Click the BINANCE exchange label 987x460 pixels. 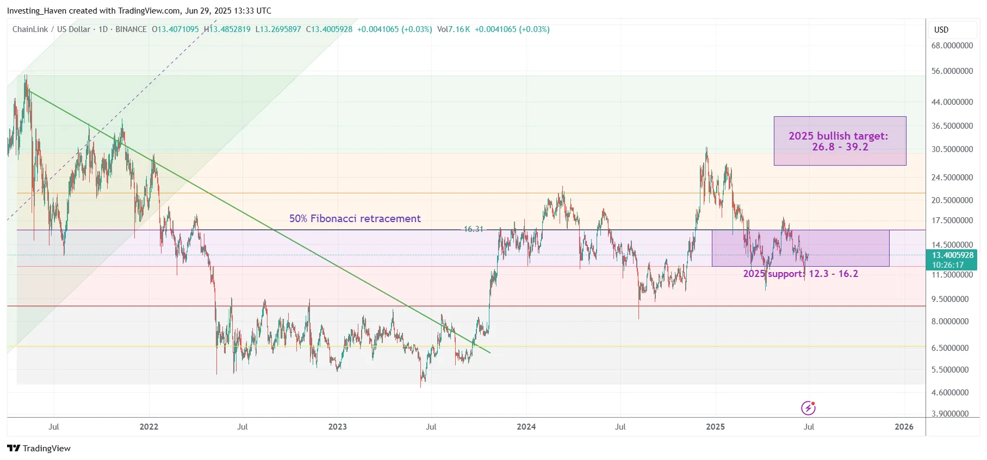click(x=131, y=29)
